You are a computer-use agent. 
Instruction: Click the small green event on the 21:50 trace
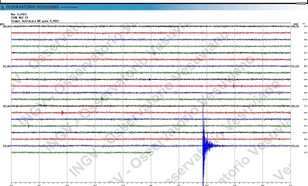(x=102, y=99)
